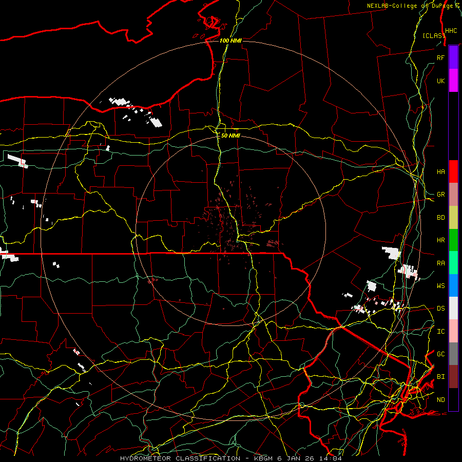Screen dimensions: 462x462
Task: Click the BD legend label
Action: tap(440, 218)
